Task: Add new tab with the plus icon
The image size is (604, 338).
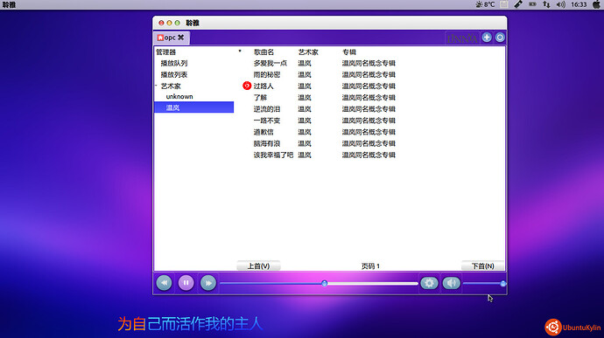Action: click(487, 38)
